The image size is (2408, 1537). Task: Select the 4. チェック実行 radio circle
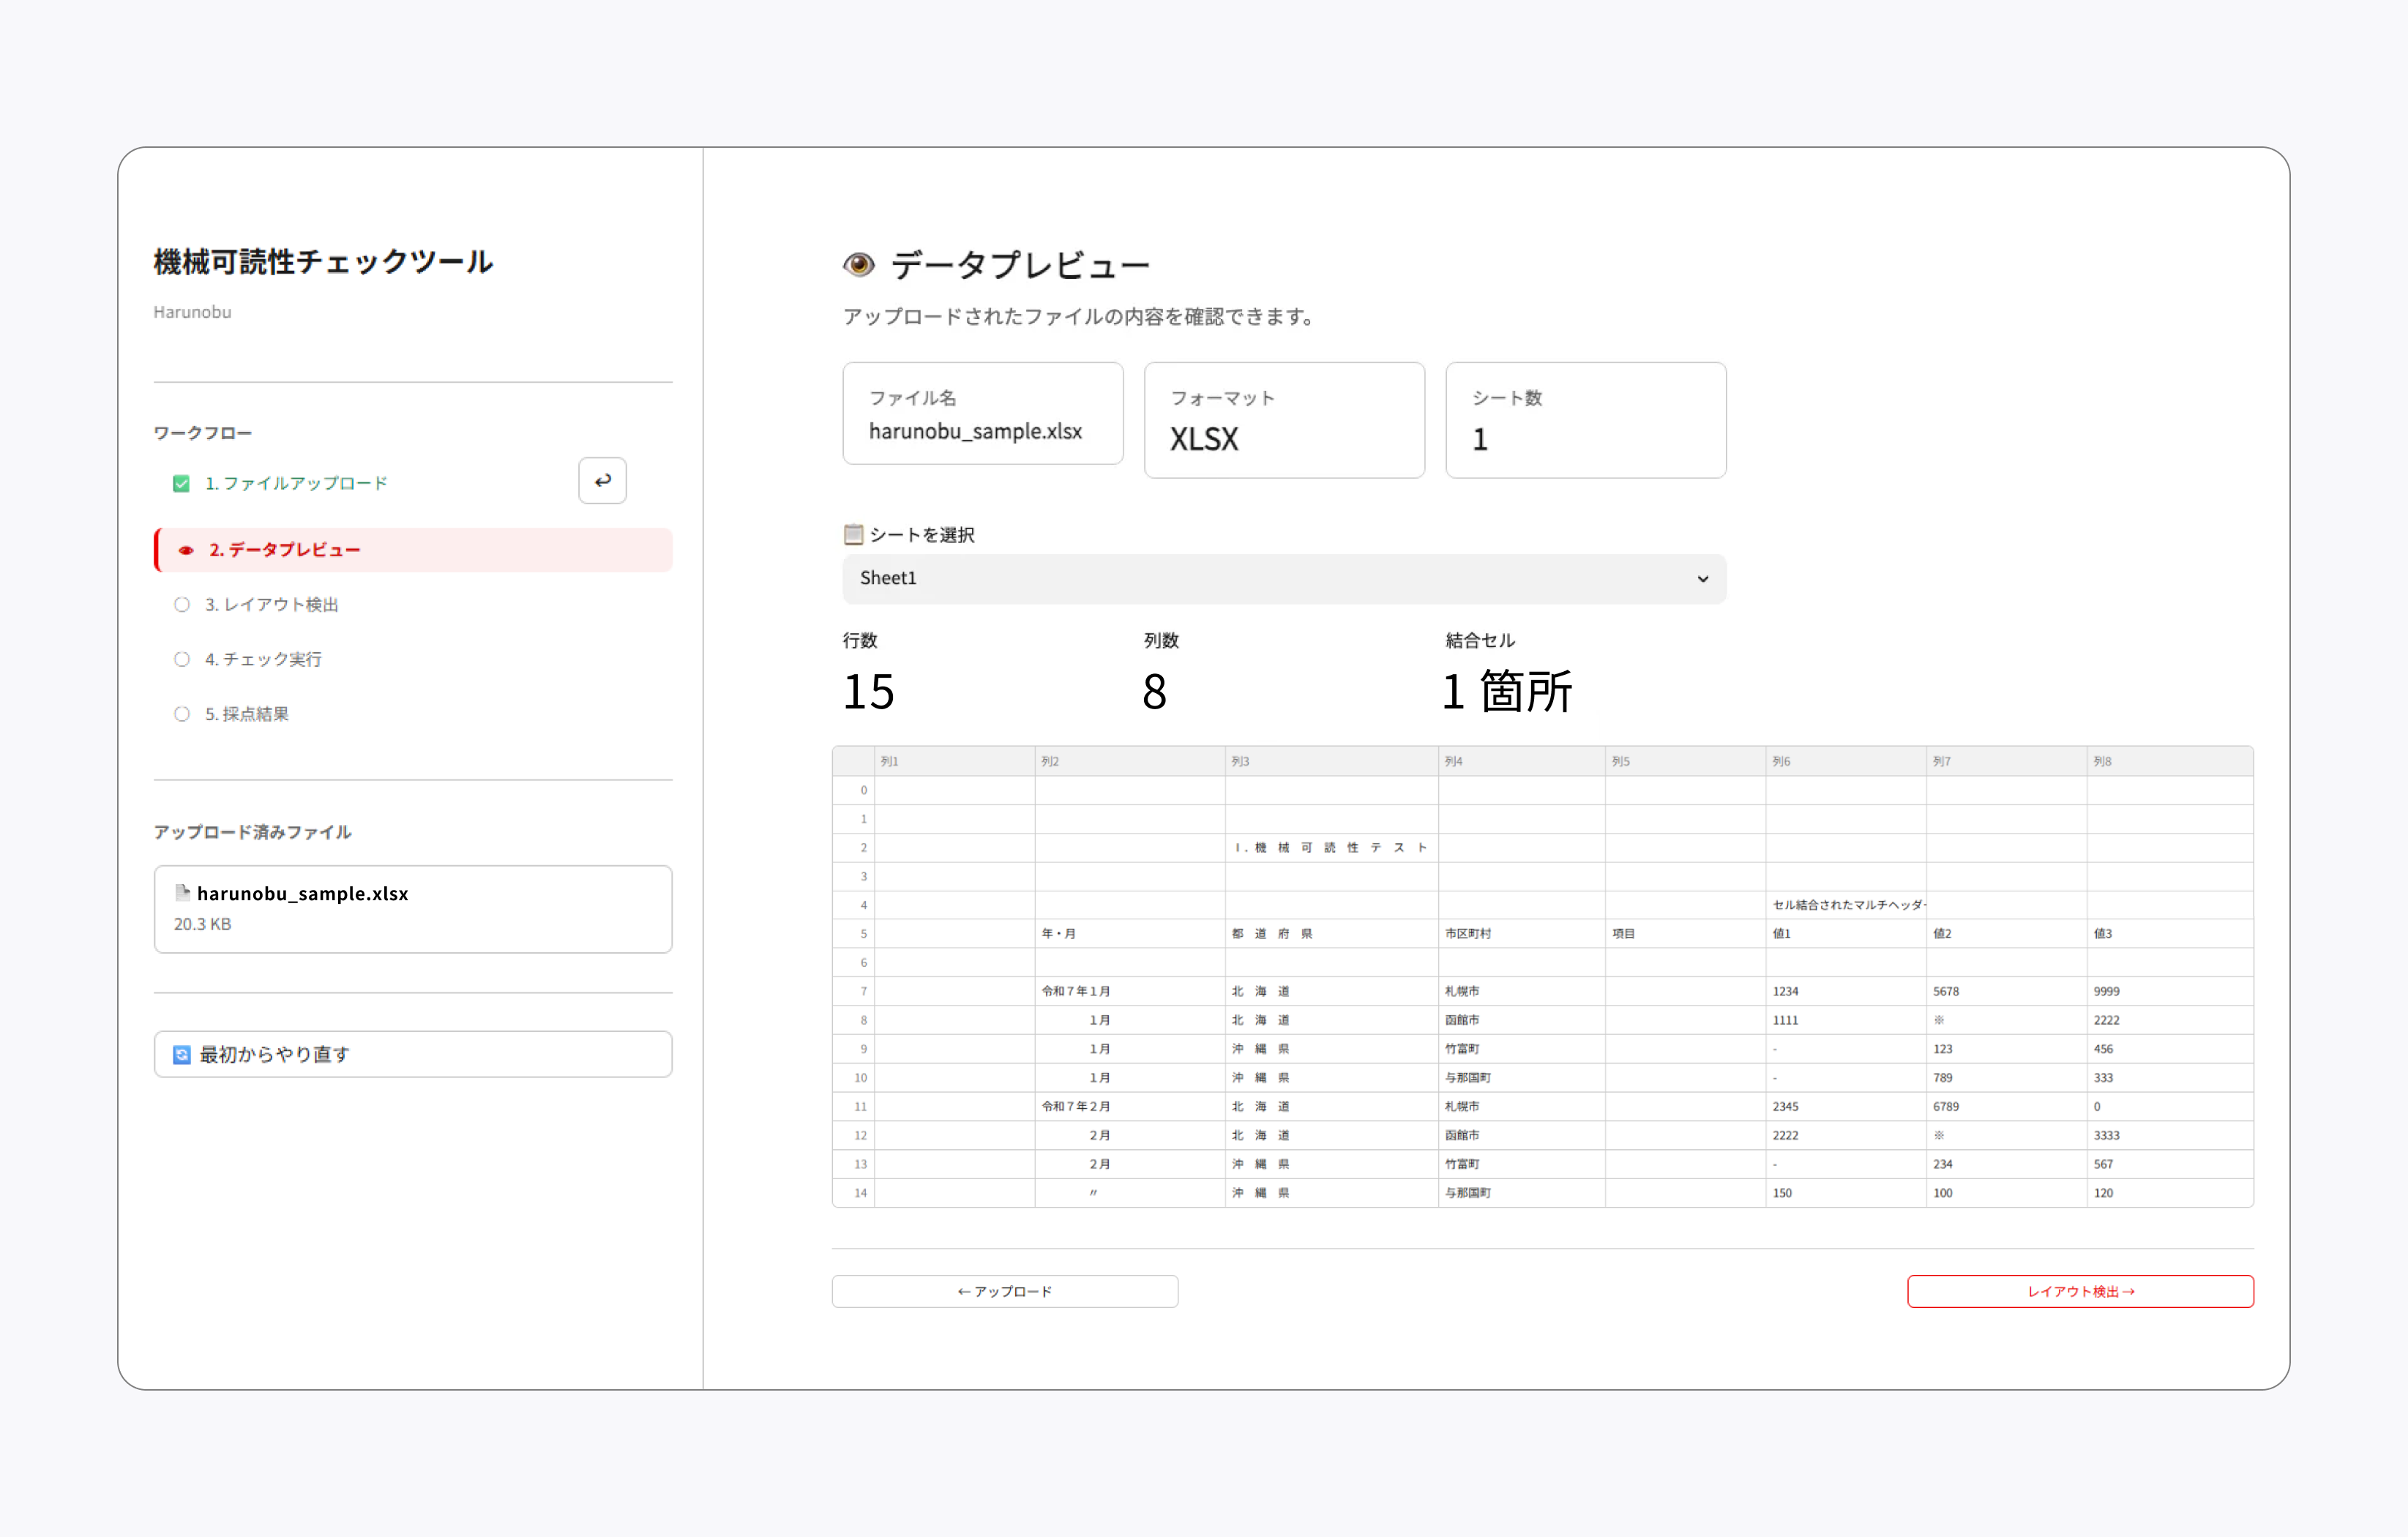click(182, 659)
